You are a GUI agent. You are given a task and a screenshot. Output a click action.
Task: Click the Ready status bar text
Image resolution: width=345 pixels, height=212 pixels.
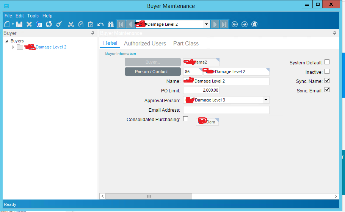[10, 204]
